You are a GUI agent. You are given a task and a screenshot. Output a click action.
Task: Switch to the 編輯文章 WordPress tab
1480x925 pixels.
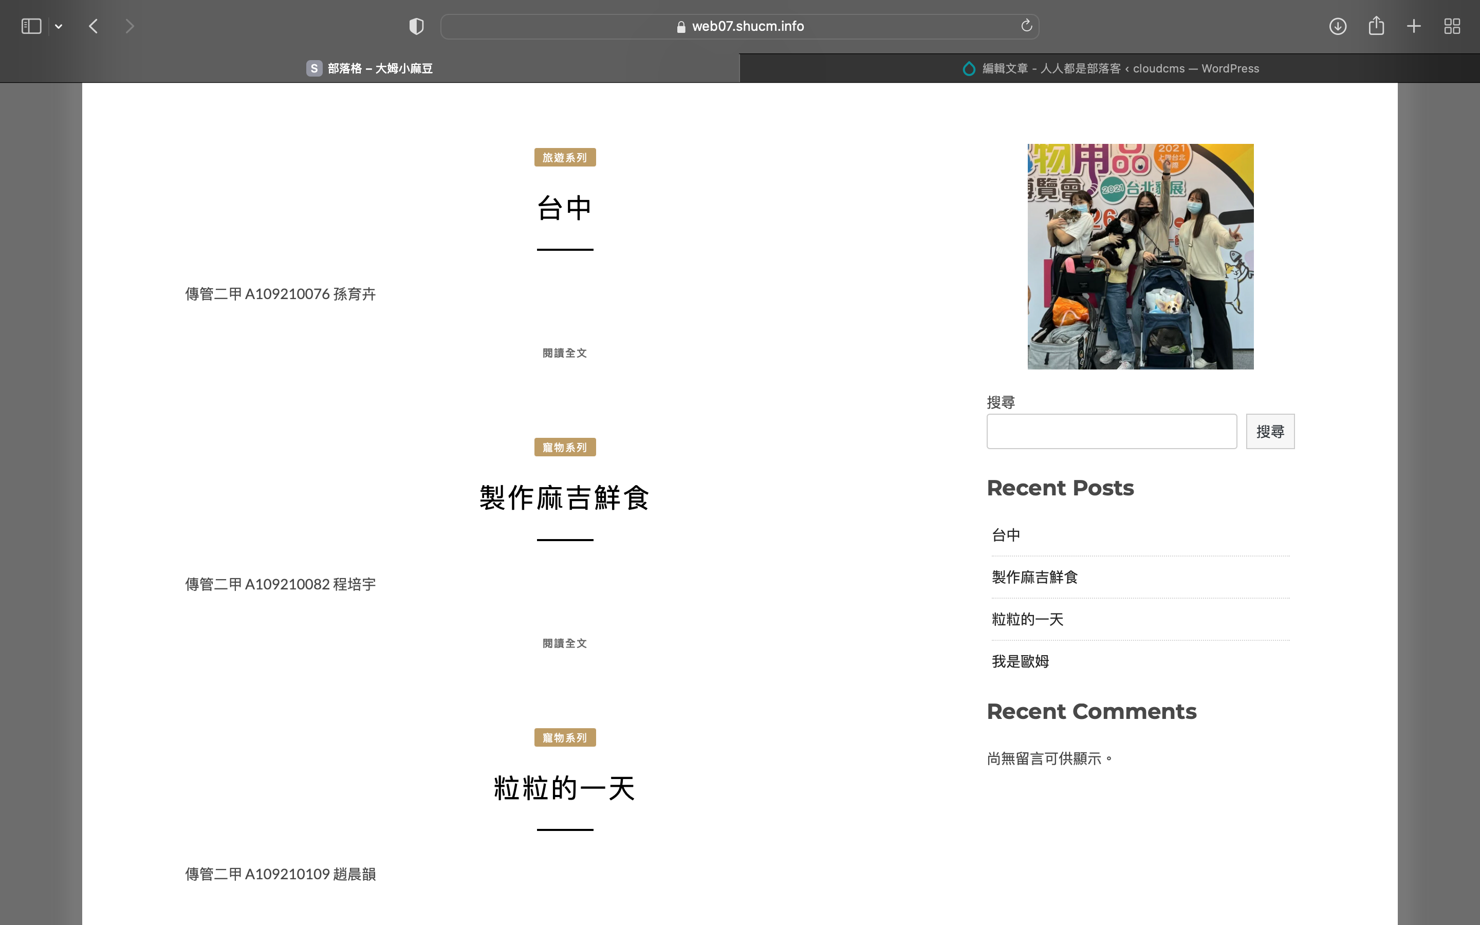(x=1109, y=68)
